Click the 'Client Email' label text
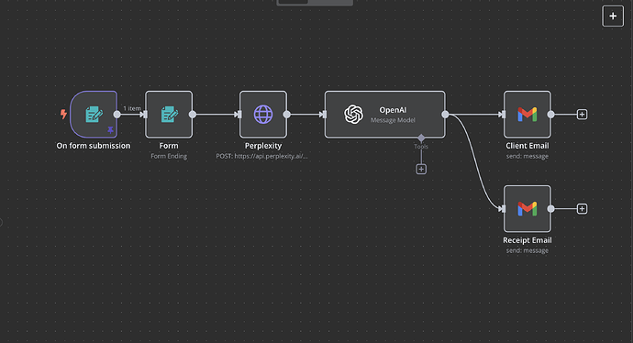 (x=527, y=146)
